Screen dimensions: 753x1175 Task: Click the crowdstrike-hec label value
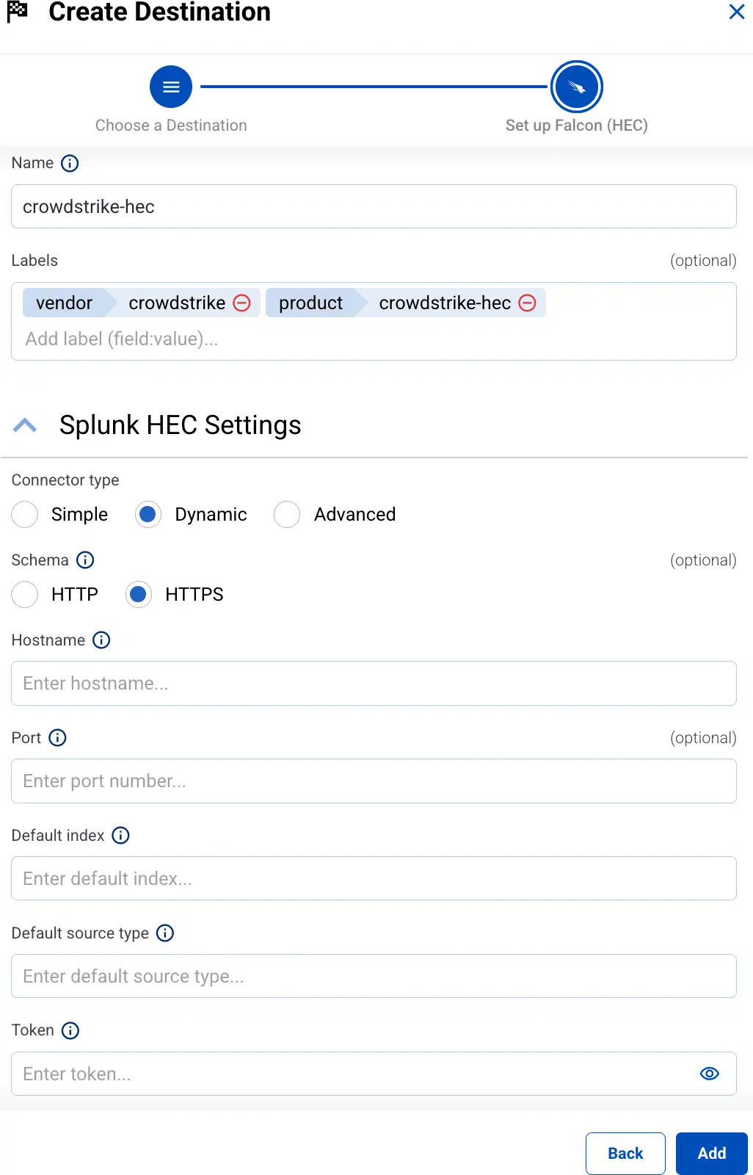445,303
